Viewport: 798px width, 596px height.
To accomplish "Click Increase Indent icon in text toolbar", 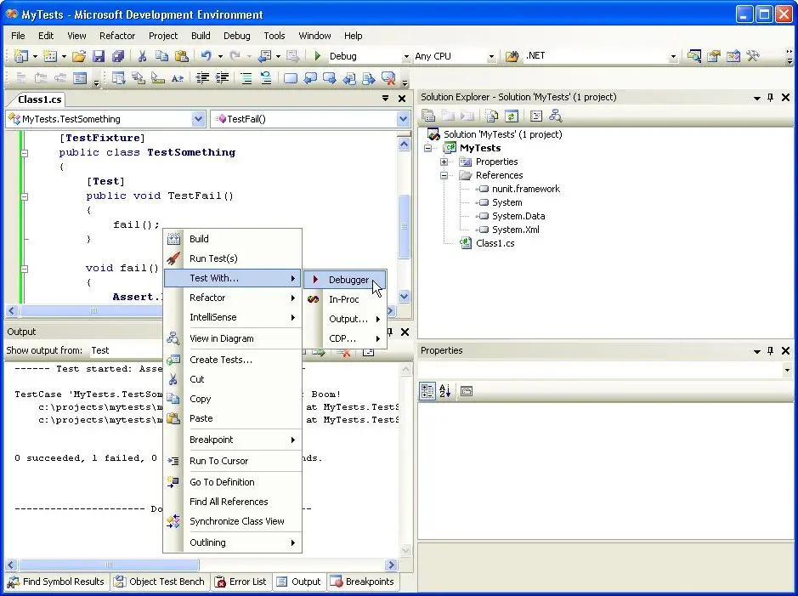I will [x=223, y=78].
